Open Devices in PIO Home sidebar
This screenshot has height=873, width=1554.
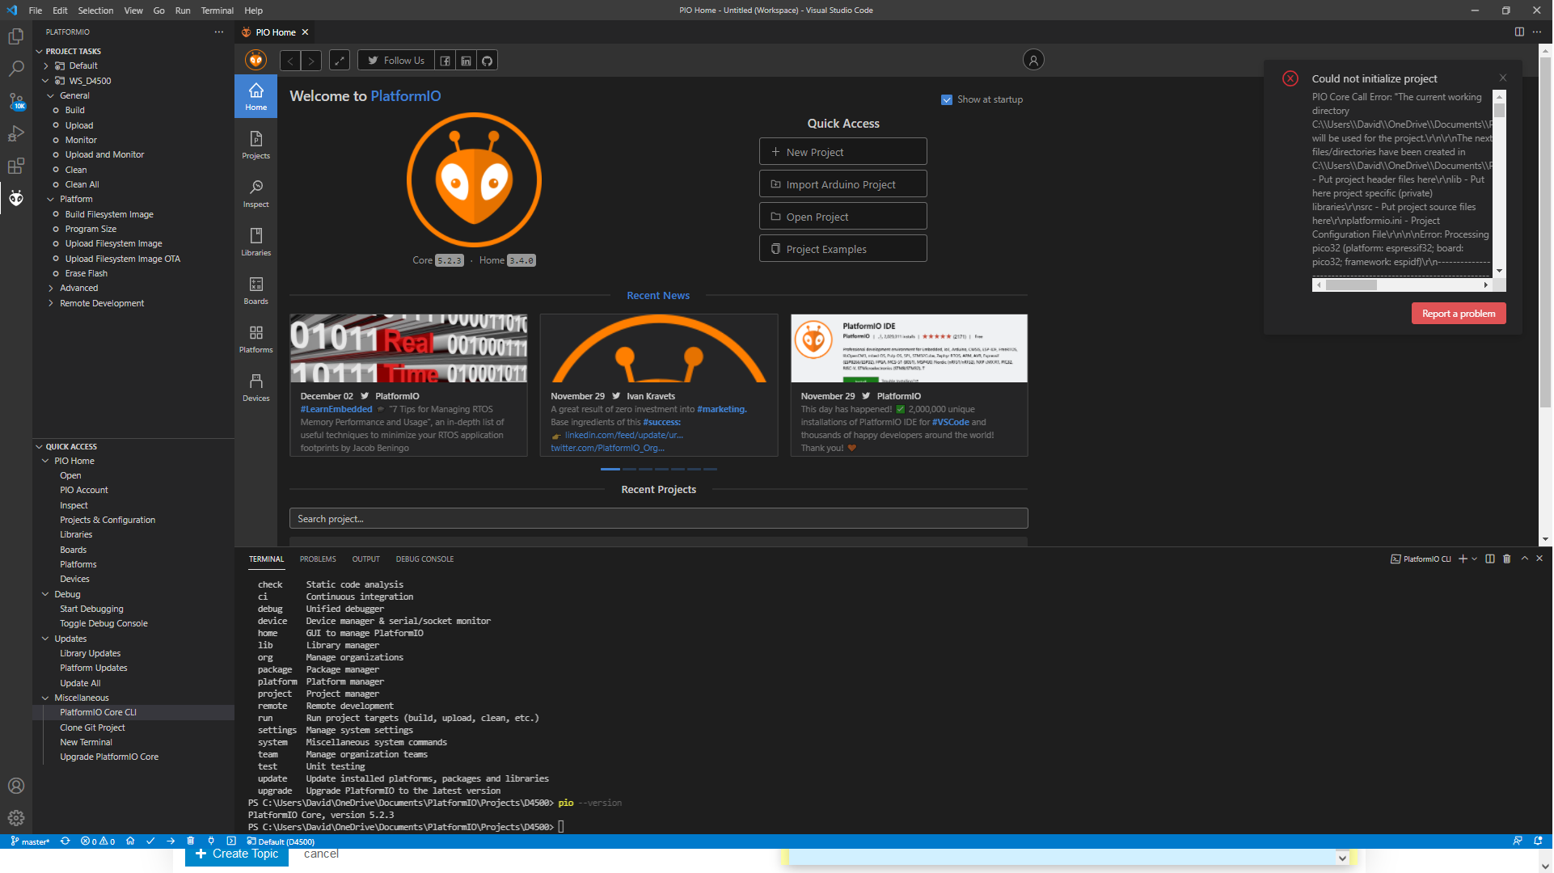256,388
